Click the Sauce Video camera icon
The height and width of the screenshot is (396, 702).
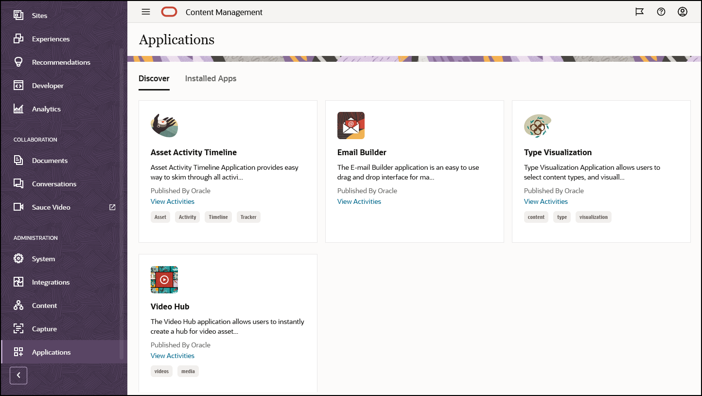(x=18, y=207)
